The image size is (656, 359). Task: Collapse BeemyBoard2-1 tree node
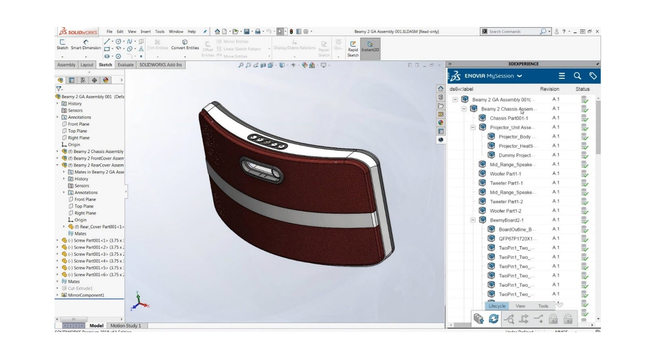[x=473, y=220]
